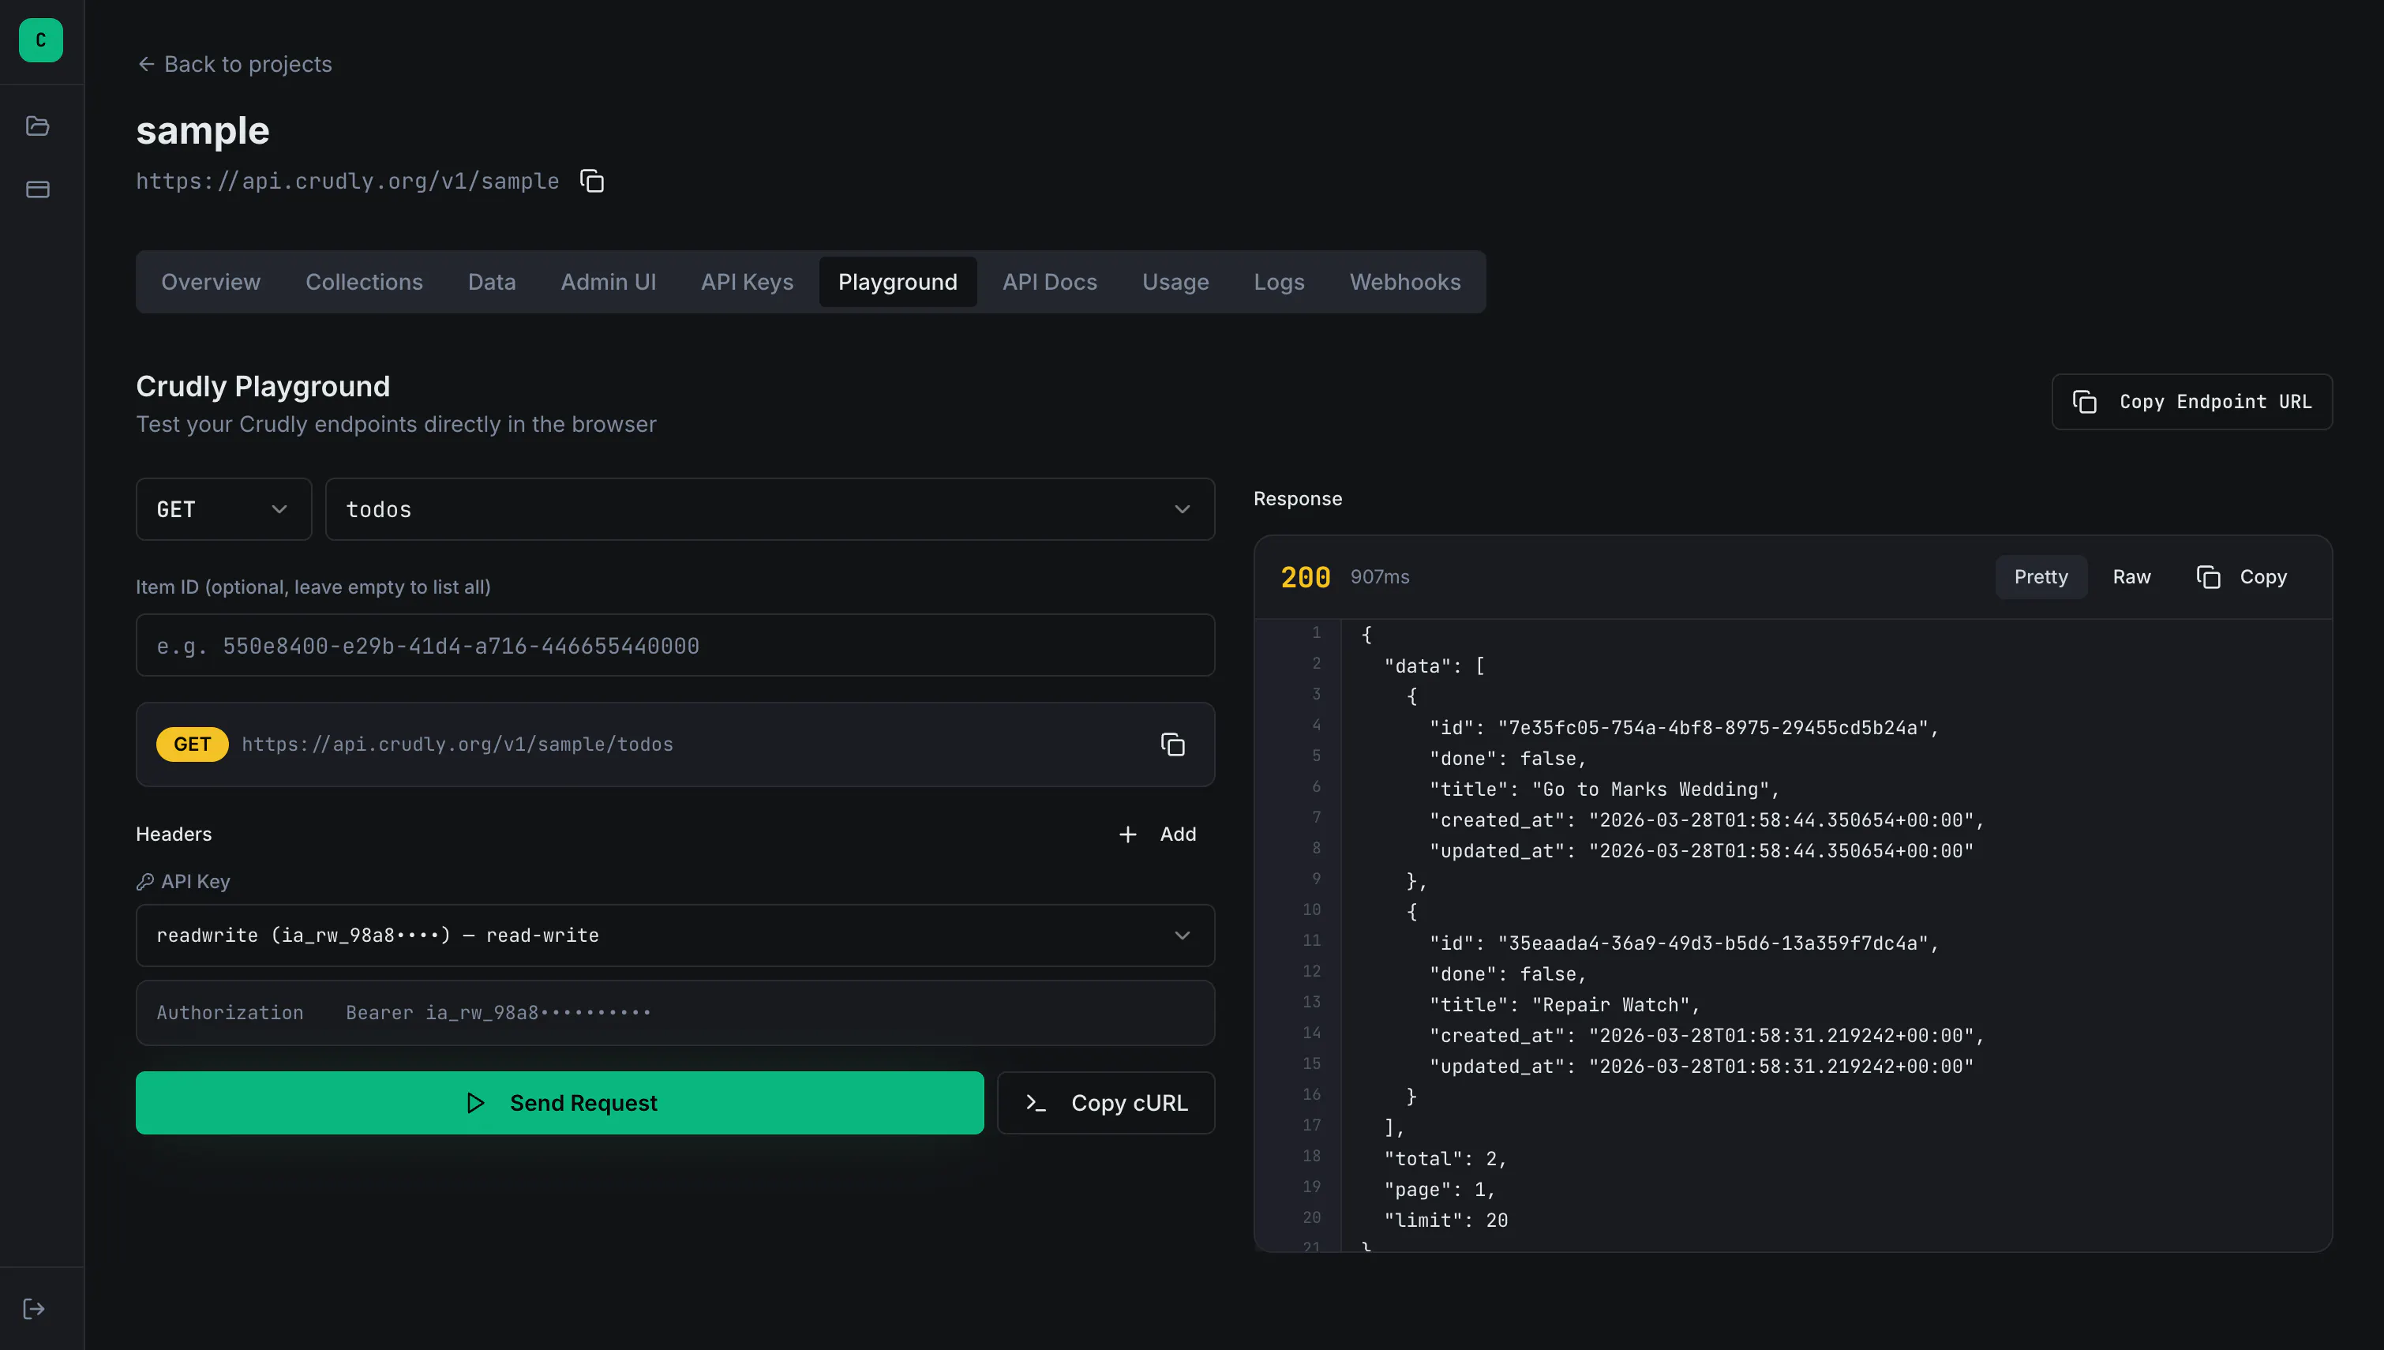2384x1350 pixels.
Task: Click the copy icon on Copy Endpoint URL
Action: (x=2085, y=402)
